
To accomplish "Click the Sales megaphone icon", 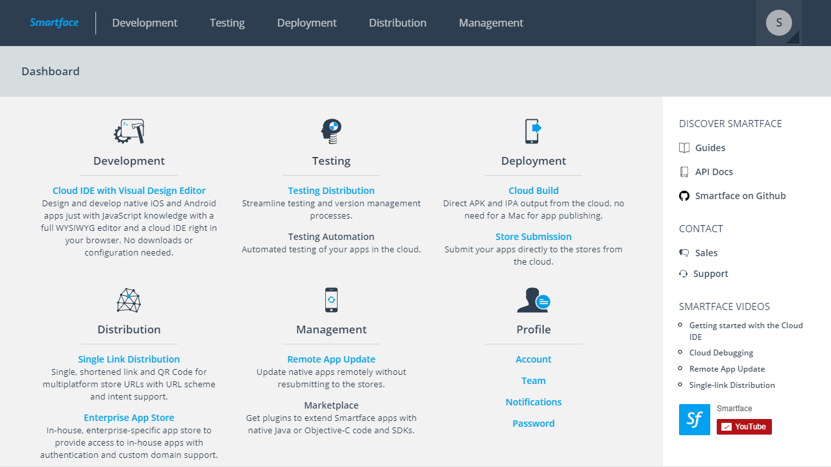I will pyautogui.click(x=684, y=253).
